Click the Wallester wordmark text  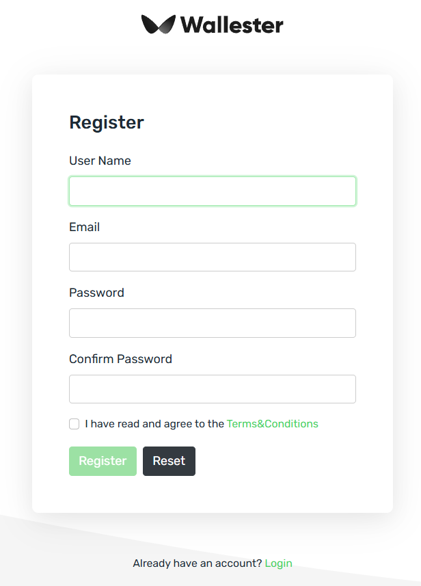232,25
